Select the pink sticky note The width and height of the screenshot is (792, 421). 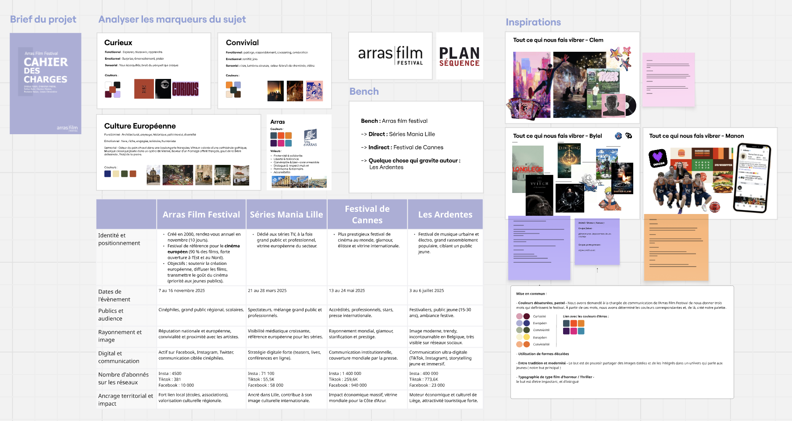click(669, 79)
